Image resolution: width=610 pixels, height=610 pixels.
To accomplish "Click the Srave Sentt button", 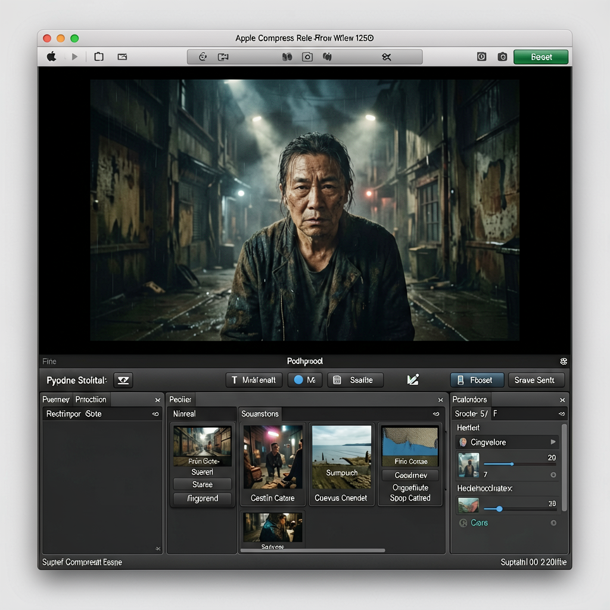I will tap(536, 380).
